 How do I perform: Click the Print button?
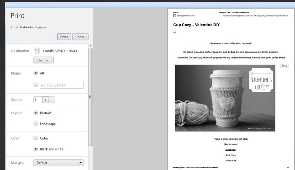pos(64,37)
